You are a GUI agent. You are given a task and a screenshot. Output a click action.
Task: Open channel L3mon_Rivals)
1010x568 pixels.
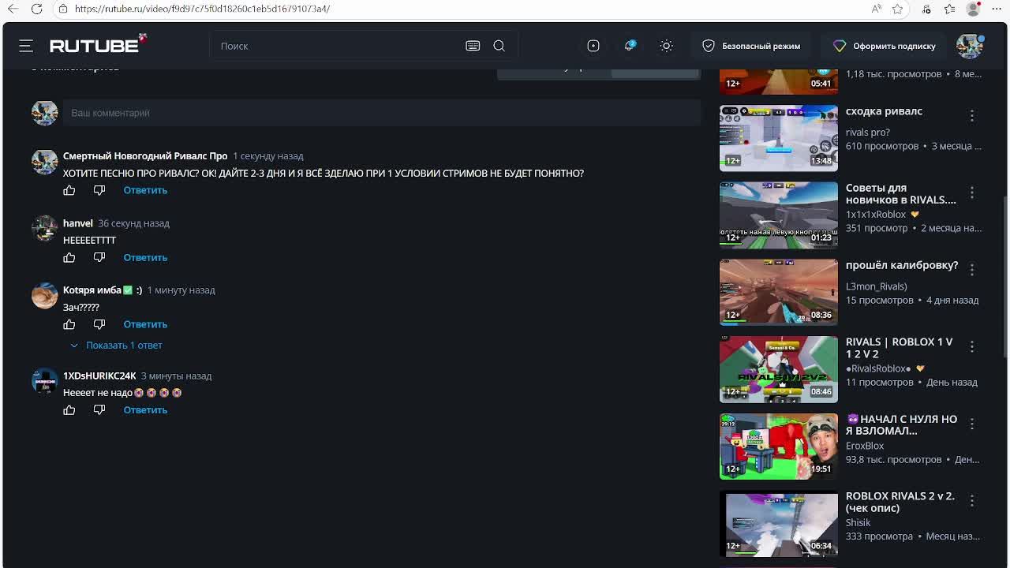pyautogui.click(x=877, y=286)
